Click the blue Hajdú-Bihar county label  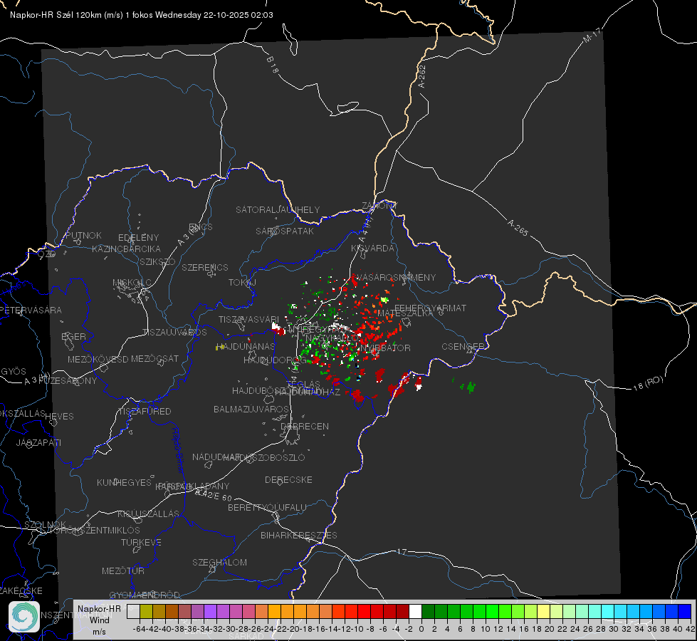click(x=178, y=450)
